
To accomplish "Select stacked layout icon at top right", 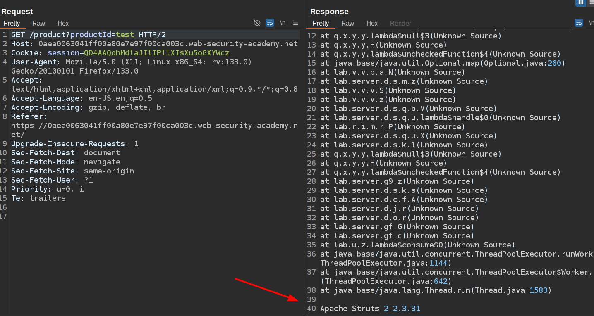I will [x=591, y=2].
